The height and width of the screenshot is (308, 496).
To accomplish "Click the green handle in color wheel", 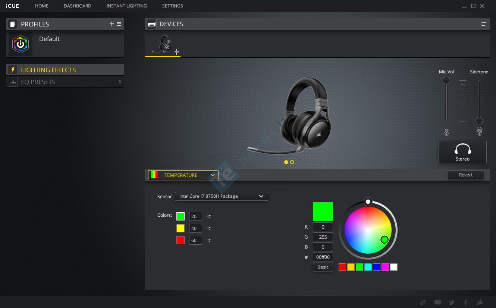I will coord(384,239).
